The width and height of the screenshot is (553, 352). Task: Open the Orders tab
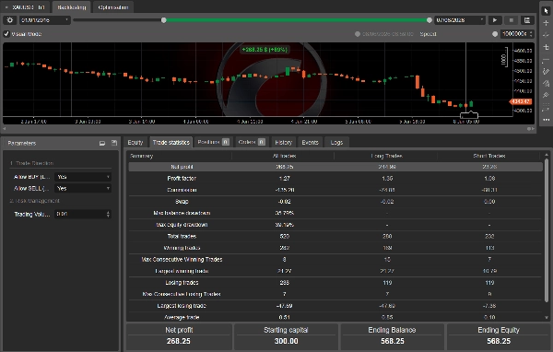point(252,142)
